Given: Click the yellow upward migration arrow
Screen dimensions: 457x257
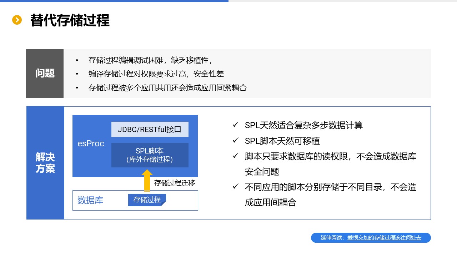Looking at the screenshot, I should pos(147,181).
